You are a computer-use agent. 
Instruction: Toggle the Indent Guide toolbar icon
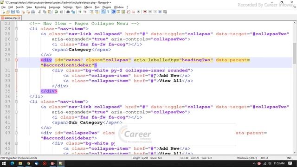(113, 12)
